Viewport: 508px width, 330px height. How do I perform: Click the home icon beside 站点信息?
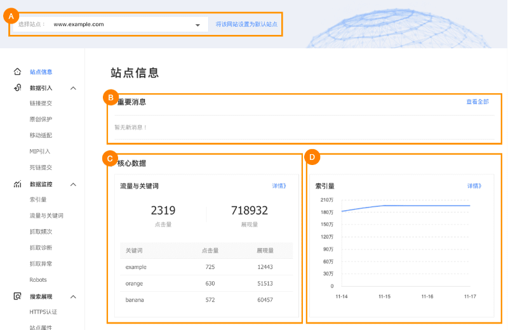(x=18, y=72)
